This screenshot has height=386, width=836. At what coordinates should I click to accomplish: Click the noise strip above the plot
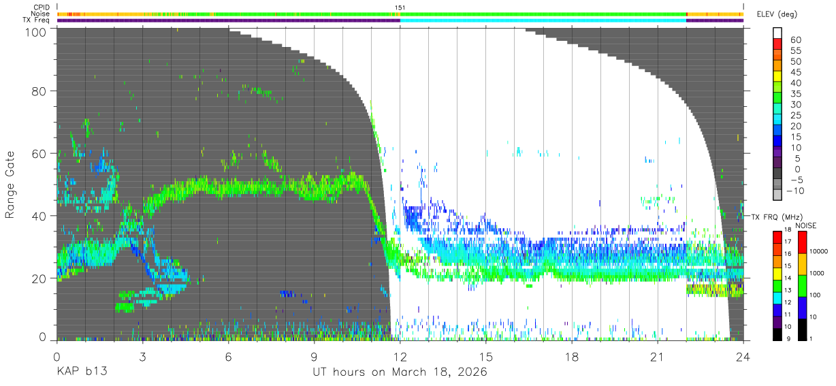coord(400,14)
